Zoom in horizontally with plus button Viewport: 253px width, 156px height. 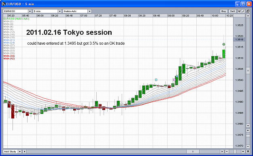(243, 152)
